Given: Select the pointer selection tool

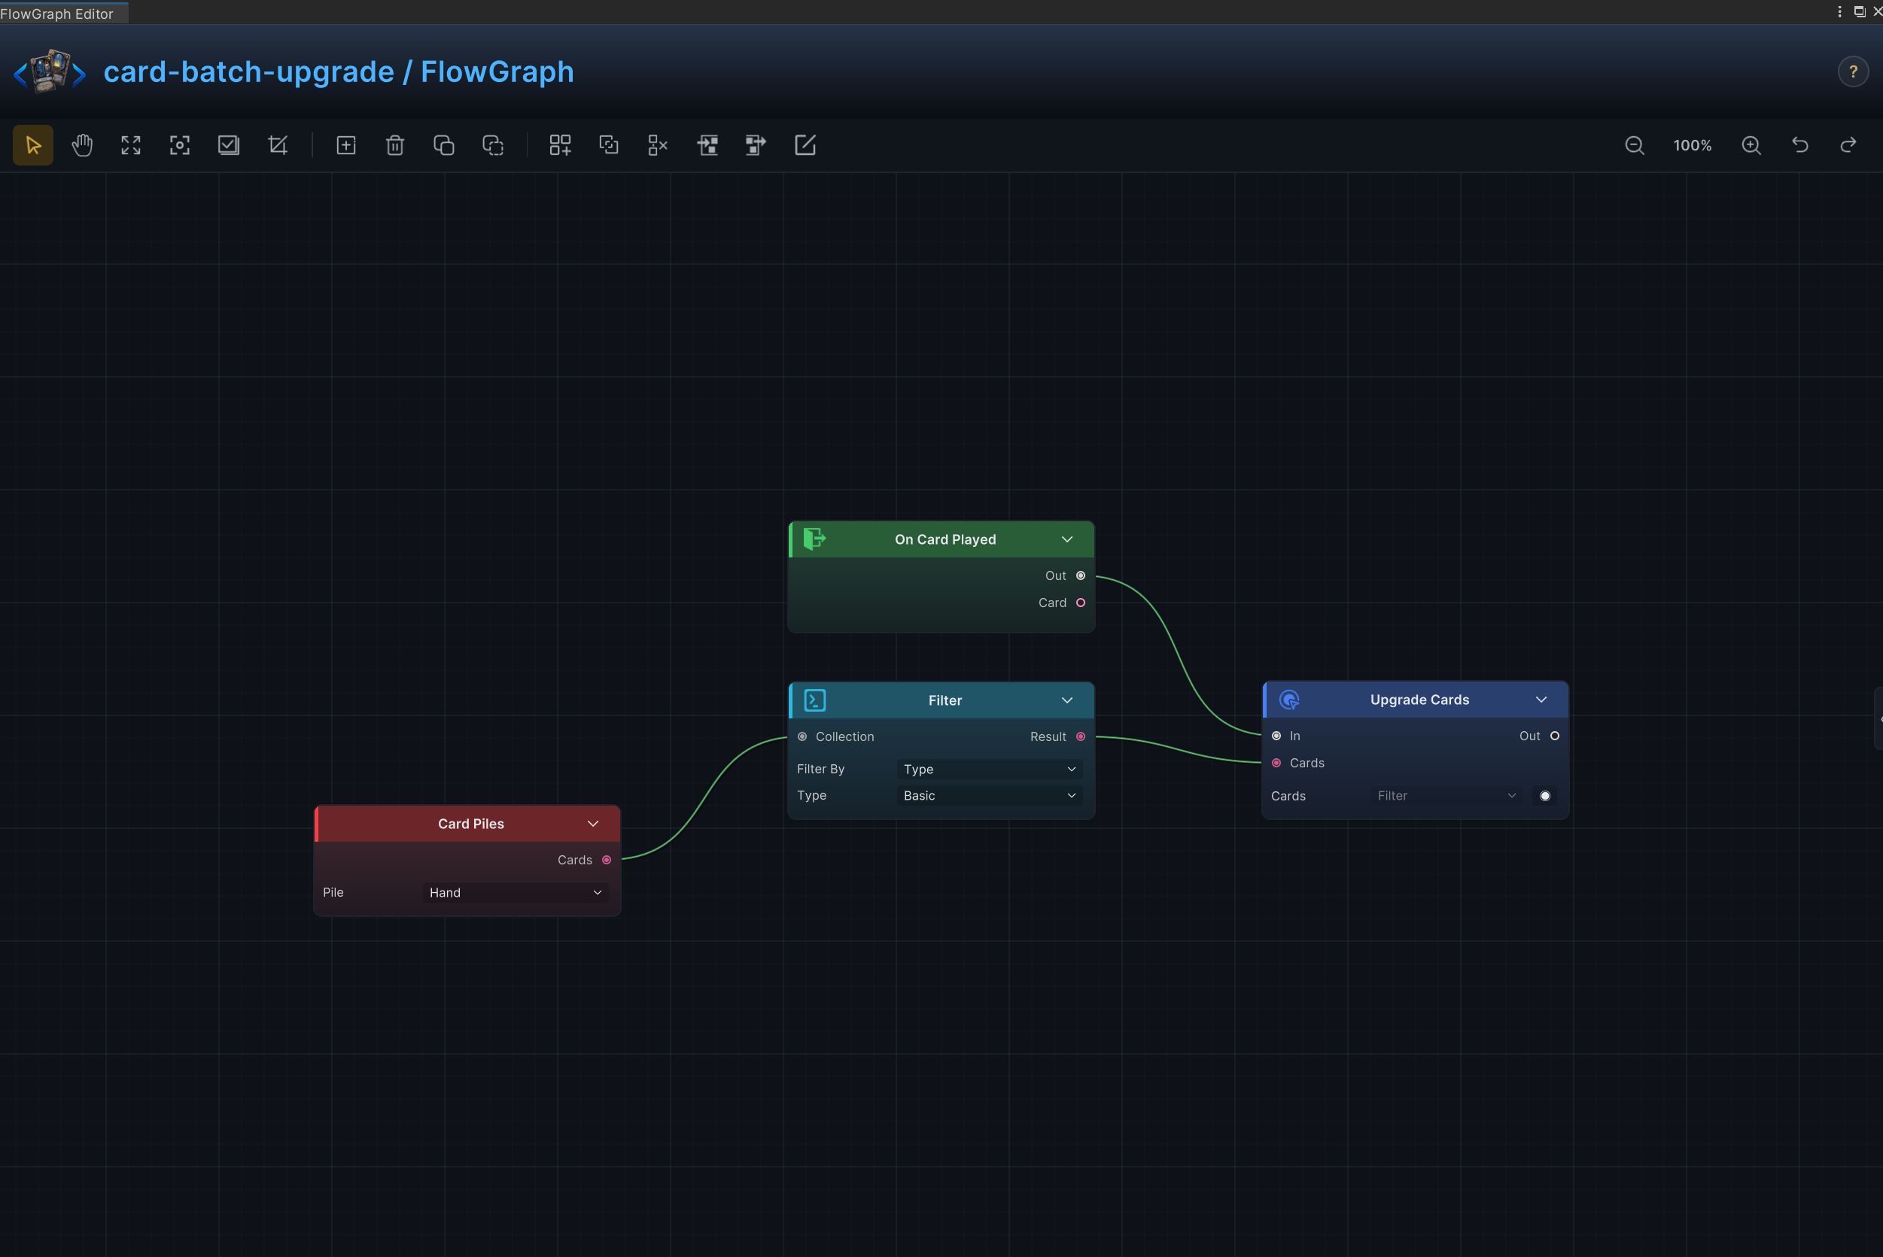Looking at the screenshot, I should coord(33,145).
